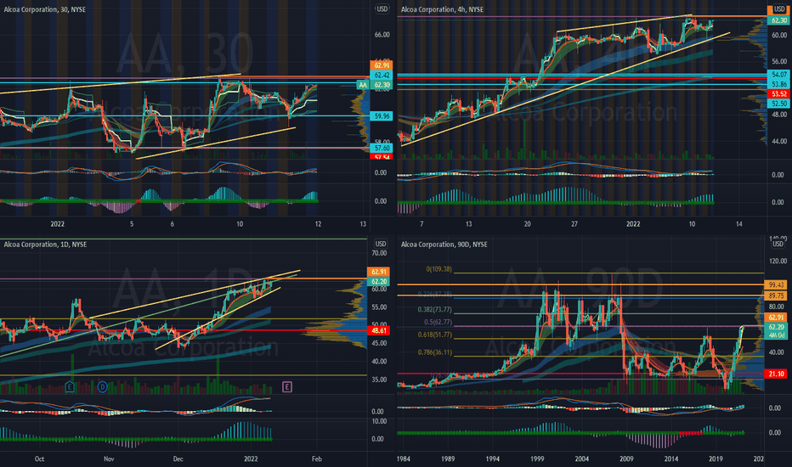Viewport: 792px width, 467px height.
Task: Click the 2009 label on the 90D time axis
Action: [x=626, y=459]
